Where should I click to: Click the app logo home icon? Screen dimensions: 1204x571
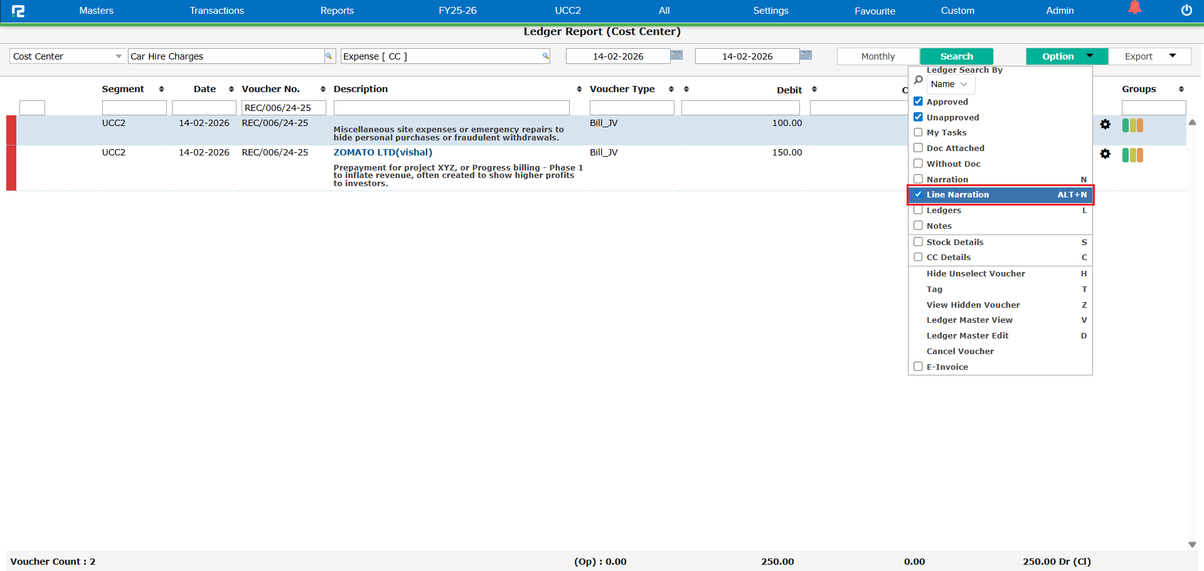click(x=18, y=11)
